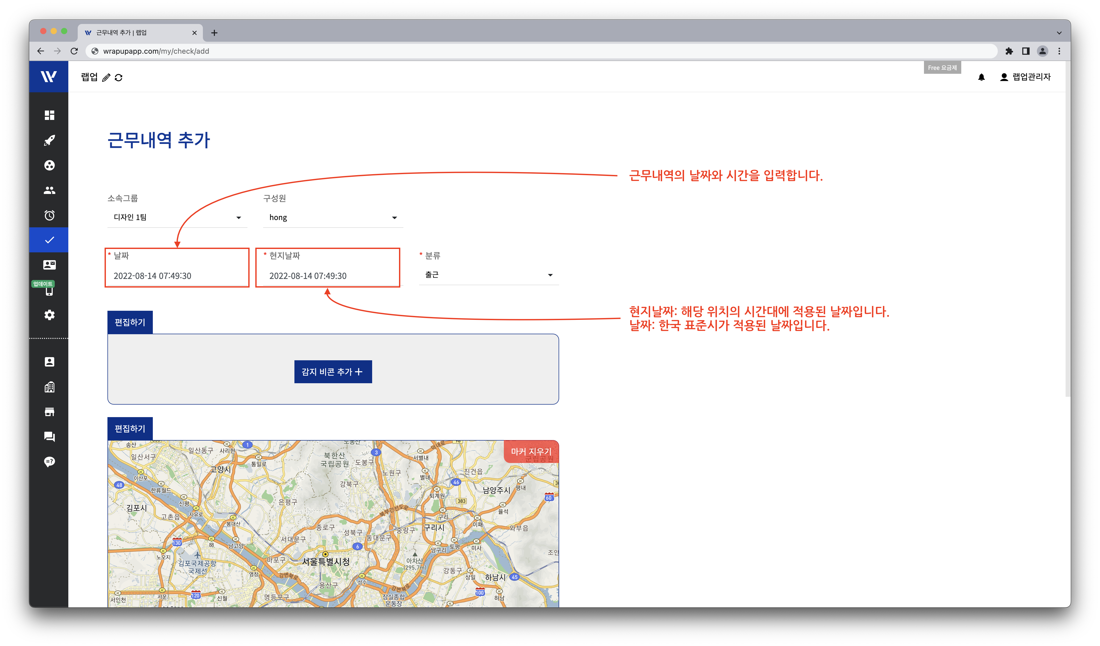Open the 랩업관리자 user menu
This screenshot has height=646, width=1100.
[x=1025, y=77]
